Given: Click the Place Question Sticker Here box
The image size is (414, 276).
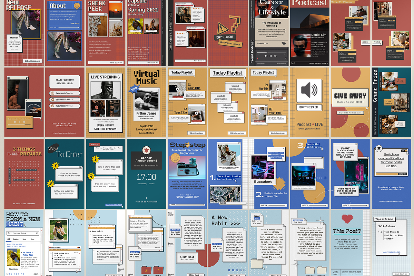Looking at the screenshot, I should (x=65, y=82).
